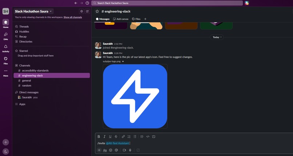Insert an ordered list in composer
The image size is (293, 156).
(x=129, y=137)
